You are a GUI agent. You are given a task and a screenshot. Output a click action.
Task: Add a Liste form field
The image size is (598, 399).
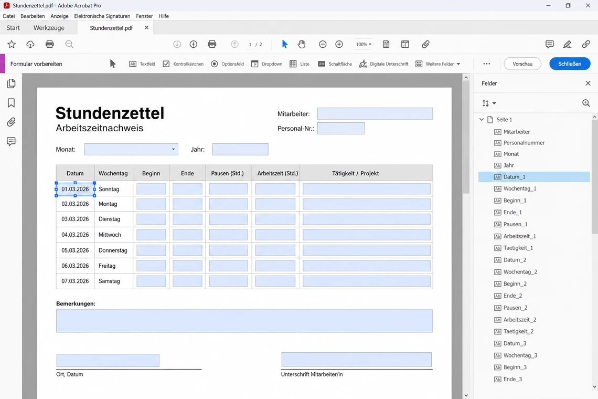300,64
